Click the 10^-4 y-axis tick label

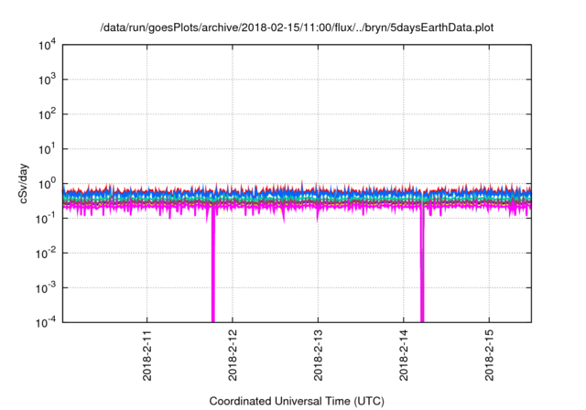click(x=46, y=322)
